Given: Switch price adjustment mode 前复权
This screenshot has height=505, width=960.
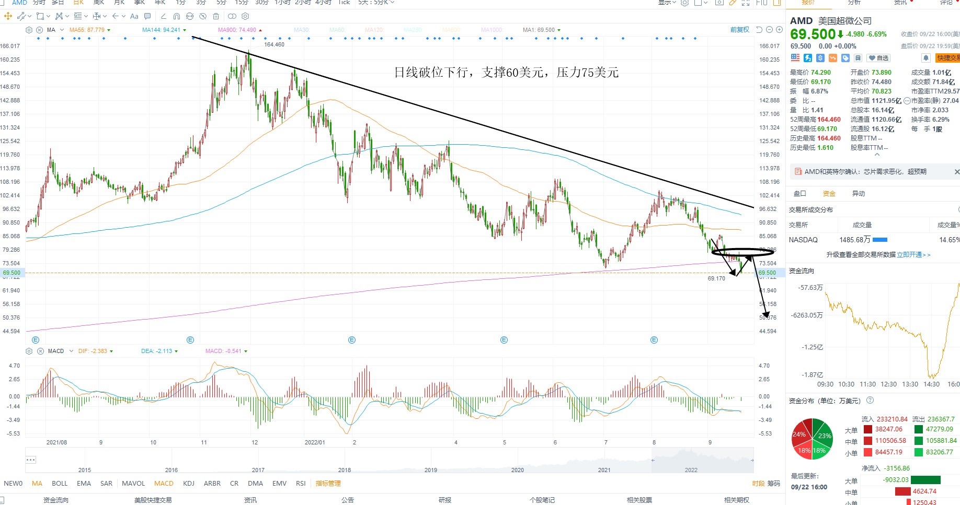Looking at the screenshot, I should point(739,30).
